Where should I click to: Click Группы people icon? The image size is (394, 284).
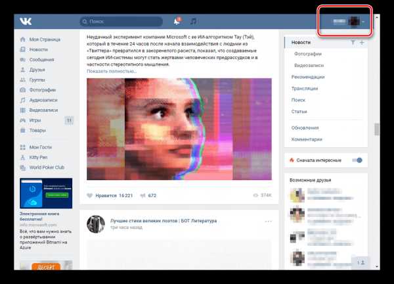[x=22, y=80]
